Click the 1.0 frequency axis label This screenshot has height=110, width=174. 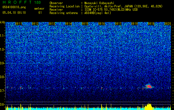tap(2, 50)
